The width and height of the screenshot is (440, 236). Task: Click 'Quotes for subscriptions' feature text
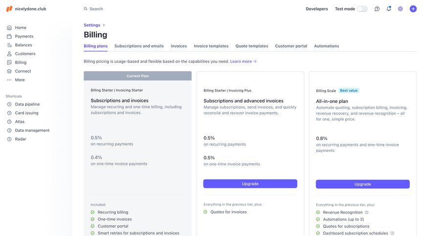(x=346, y=226)
